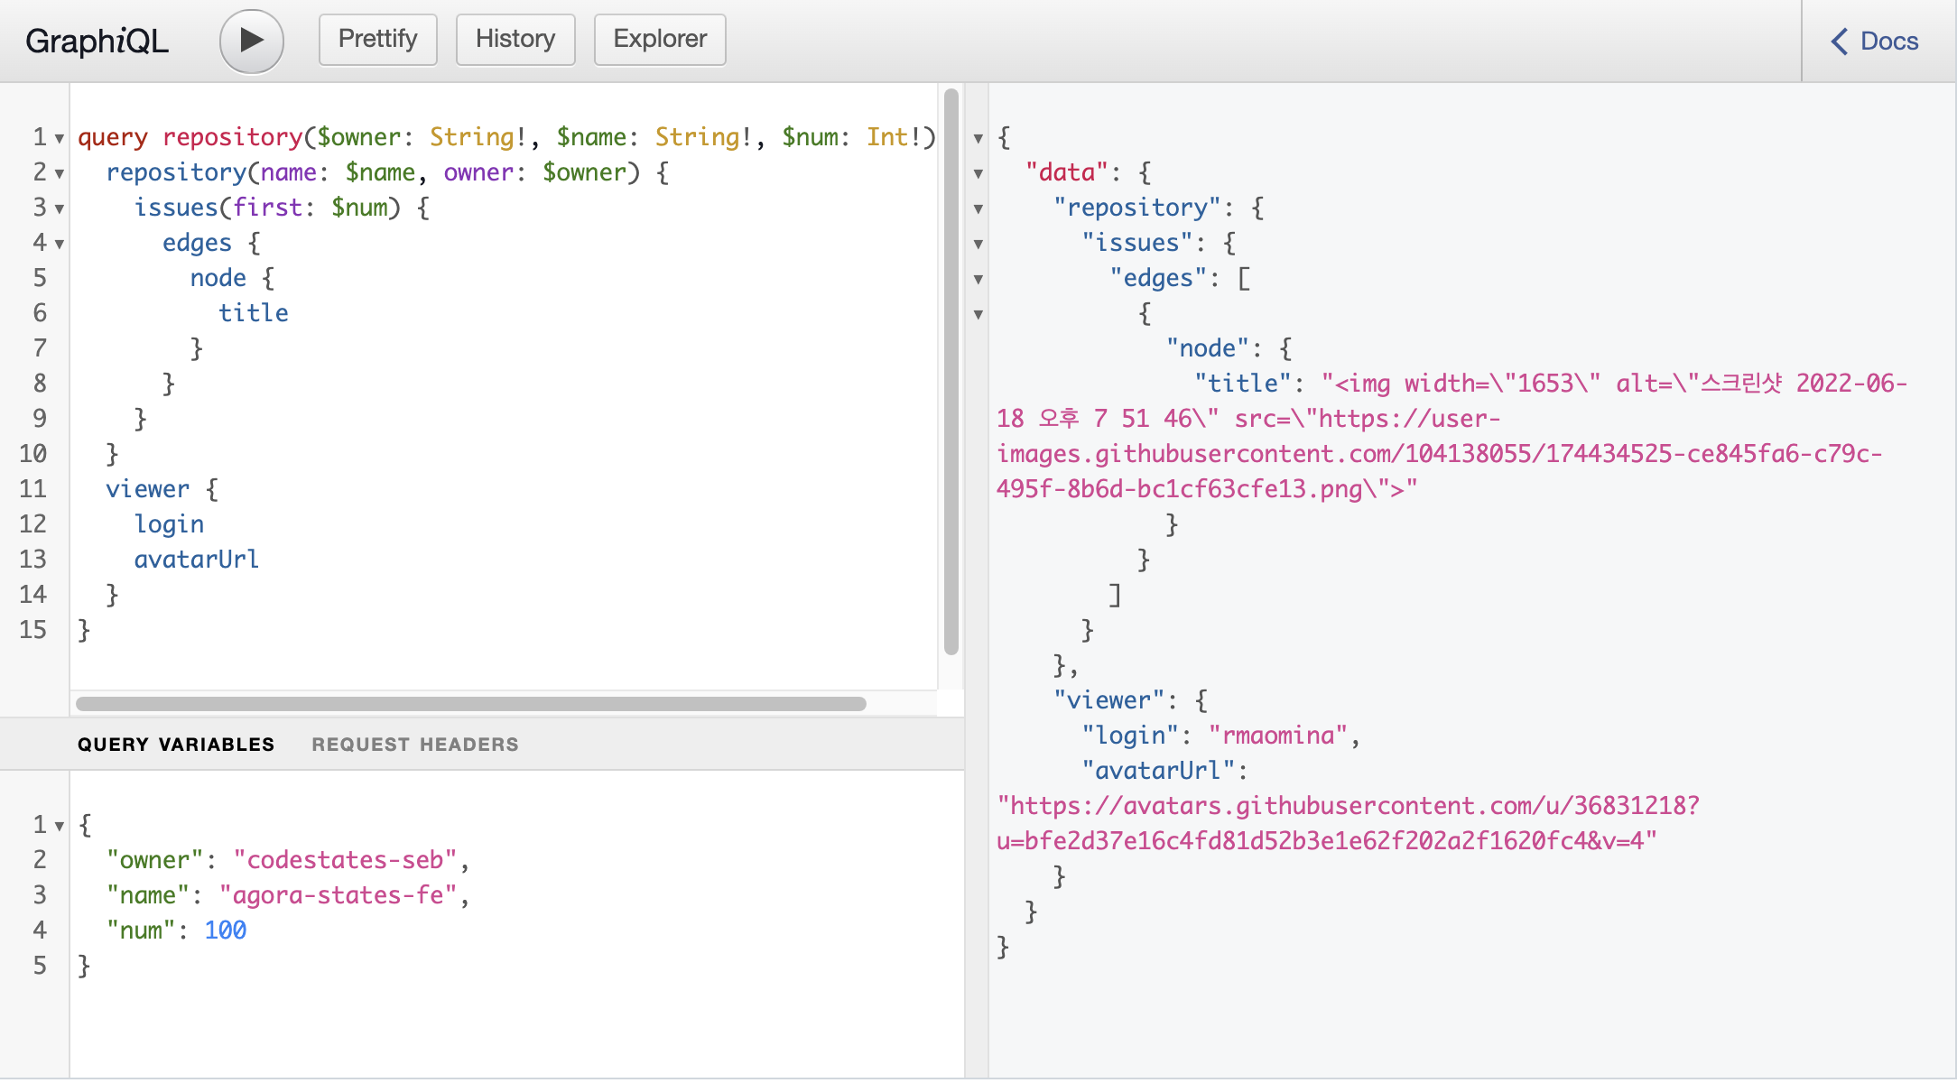This screenshot has height=1083, width=1957.
Task: Collapse the "edges" array in results
Action: pyautogui.click(x=978, y=280)
